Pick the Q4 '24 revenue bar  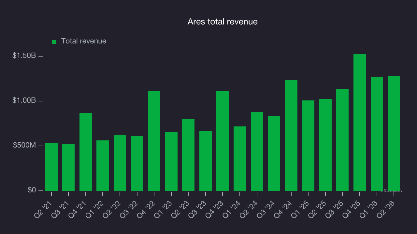click(291, 135)
